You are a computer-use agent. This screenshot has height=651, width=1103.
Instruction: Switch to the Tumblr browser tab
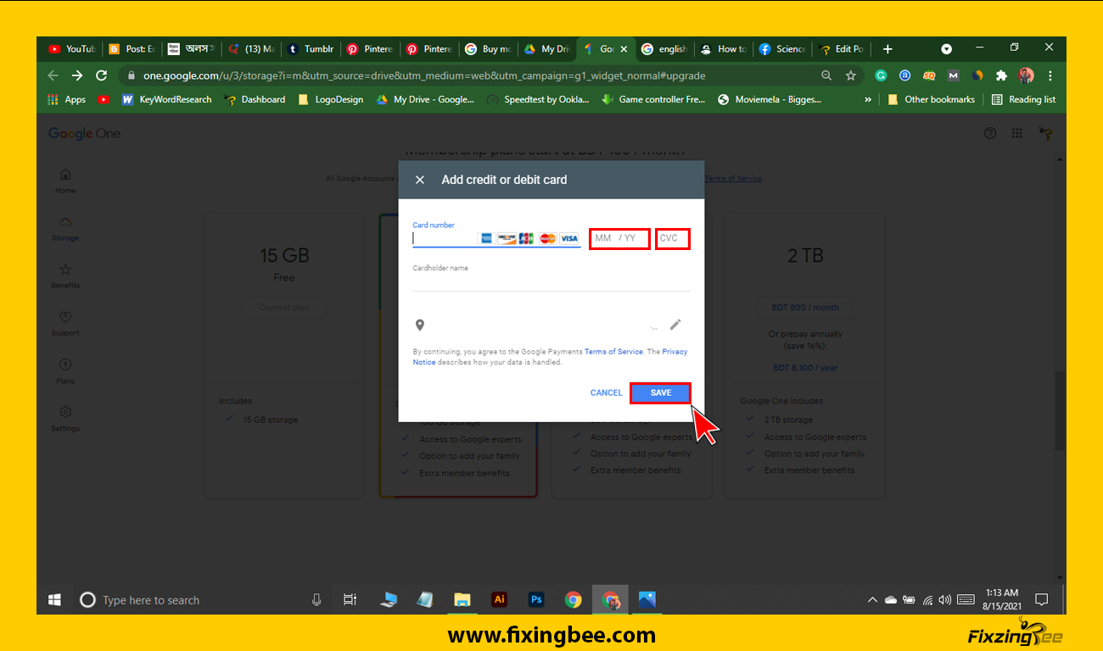(x=311, y=49)
